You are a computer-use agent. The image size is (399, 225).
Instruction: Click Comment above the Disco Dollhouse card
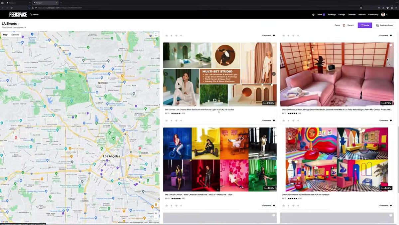[x=386, y=35]
